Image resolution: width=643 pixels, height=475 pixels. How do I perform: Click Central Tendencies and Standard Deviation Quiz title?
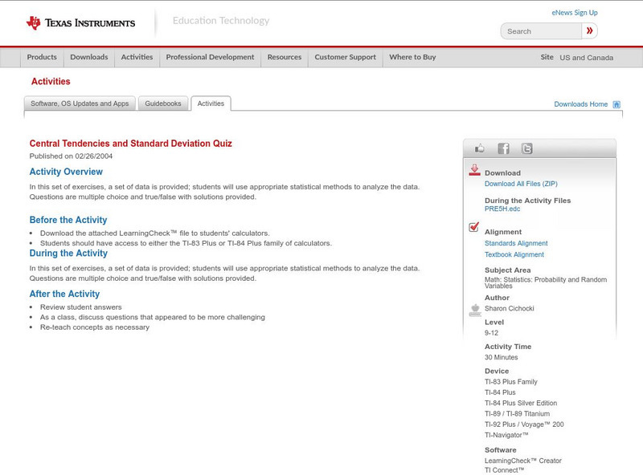click(x=130, y=144)
